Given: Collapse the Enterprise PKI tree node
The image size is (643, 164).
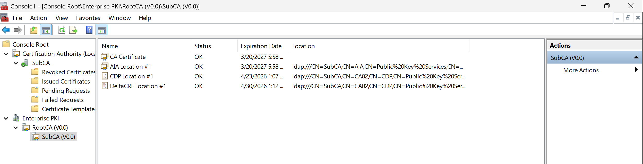Looking at the screenshot, I should coord(6,119).
